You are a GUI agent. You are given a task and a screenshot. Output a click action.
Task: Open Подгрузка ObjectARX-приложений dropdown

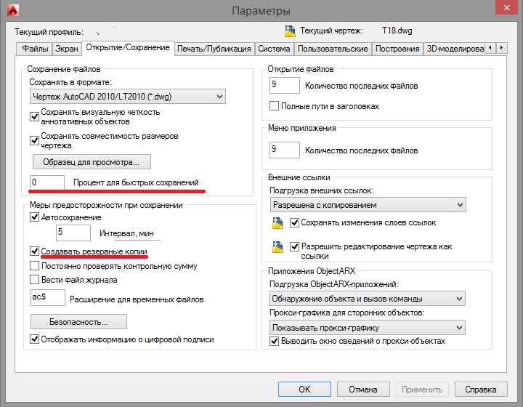click(368, 299)
